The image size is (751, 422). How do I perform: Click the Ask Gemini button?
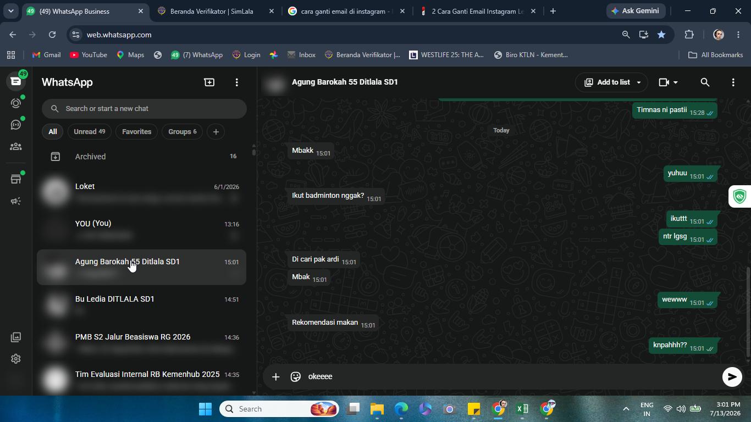637,11
